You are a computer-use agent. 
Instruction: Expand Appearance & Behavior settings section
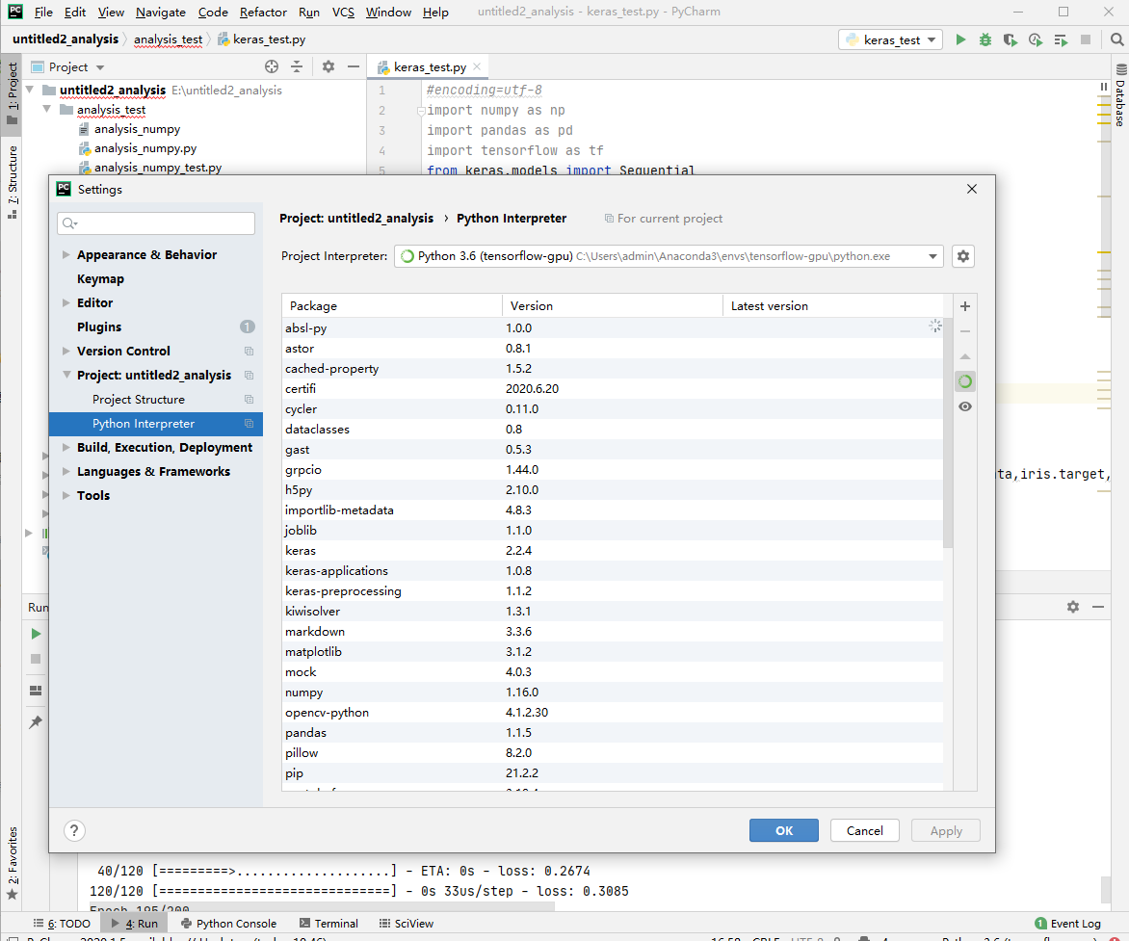(x=66, y=254)
